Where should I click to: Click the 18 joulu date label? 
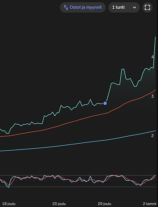(x=9, y=204)
